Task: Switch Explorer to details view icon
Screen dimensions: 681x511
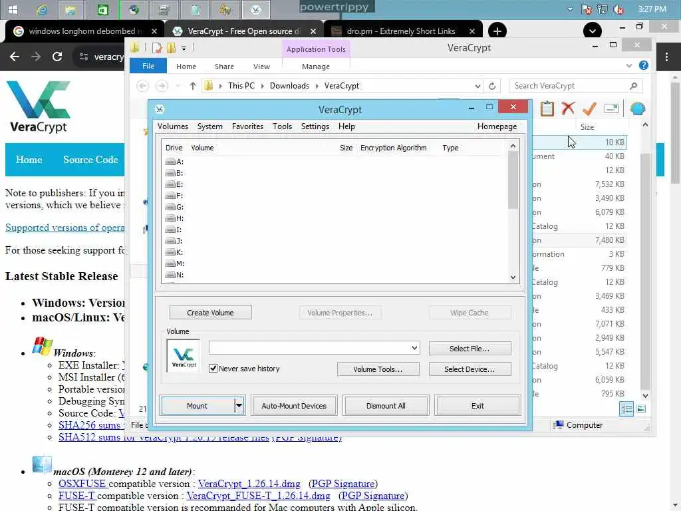Action: click(x=626, y=409)
